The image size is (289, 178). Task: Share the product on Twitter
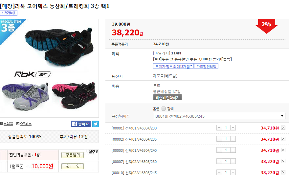[95, 124]
